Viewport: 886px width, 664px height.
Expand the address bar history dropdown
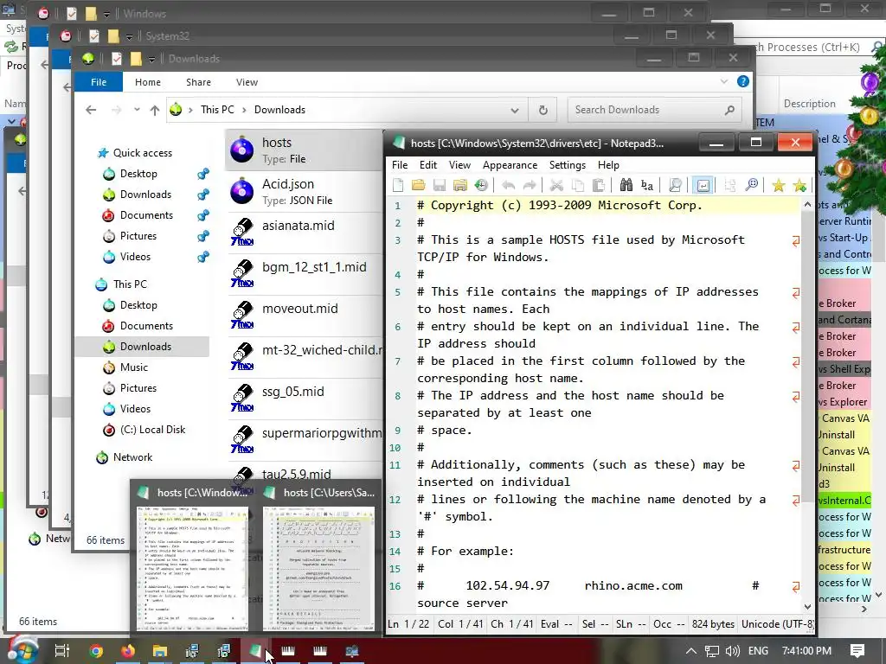[x=514, y=110]
